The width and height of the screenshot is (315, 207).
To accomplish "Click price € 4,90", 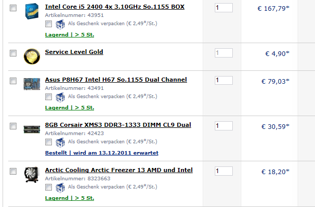I will coord(277,53).
